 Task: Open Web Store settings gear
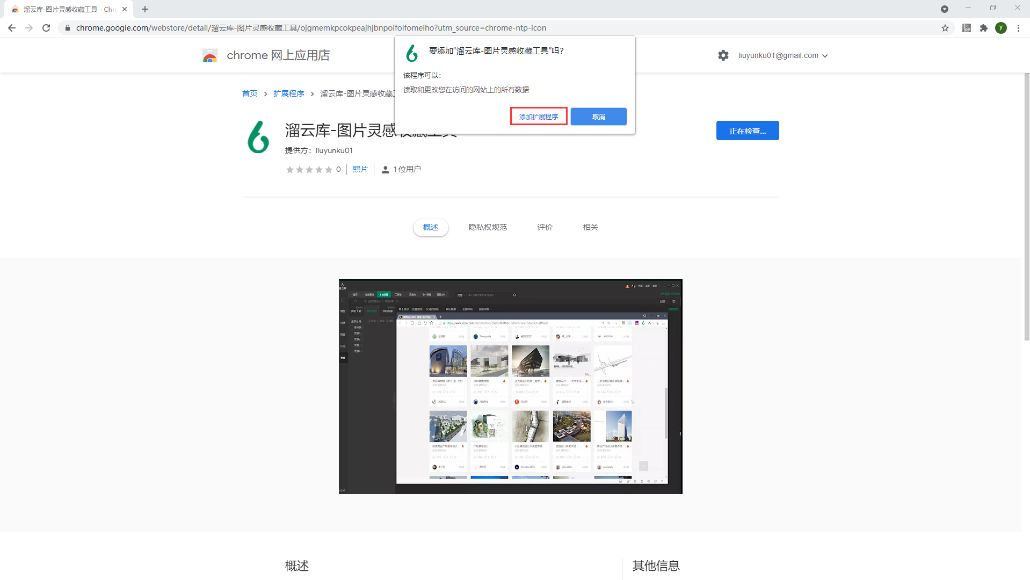[723, 55]
